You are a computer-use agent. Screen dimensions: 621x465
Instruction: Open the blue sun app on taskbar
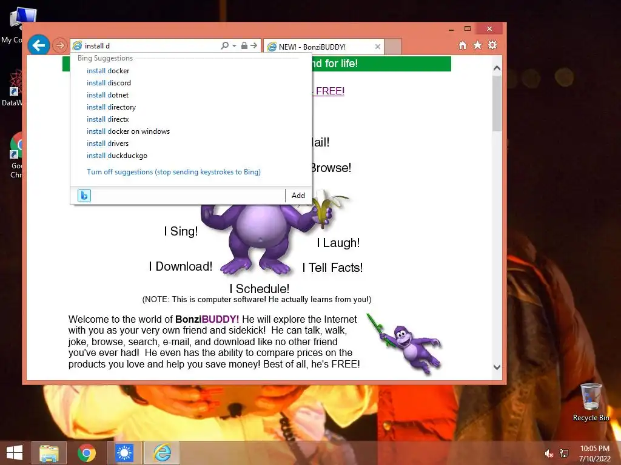[x=124, y=453]
